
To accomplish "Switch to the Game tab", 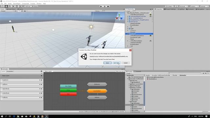I will [20, 9].
